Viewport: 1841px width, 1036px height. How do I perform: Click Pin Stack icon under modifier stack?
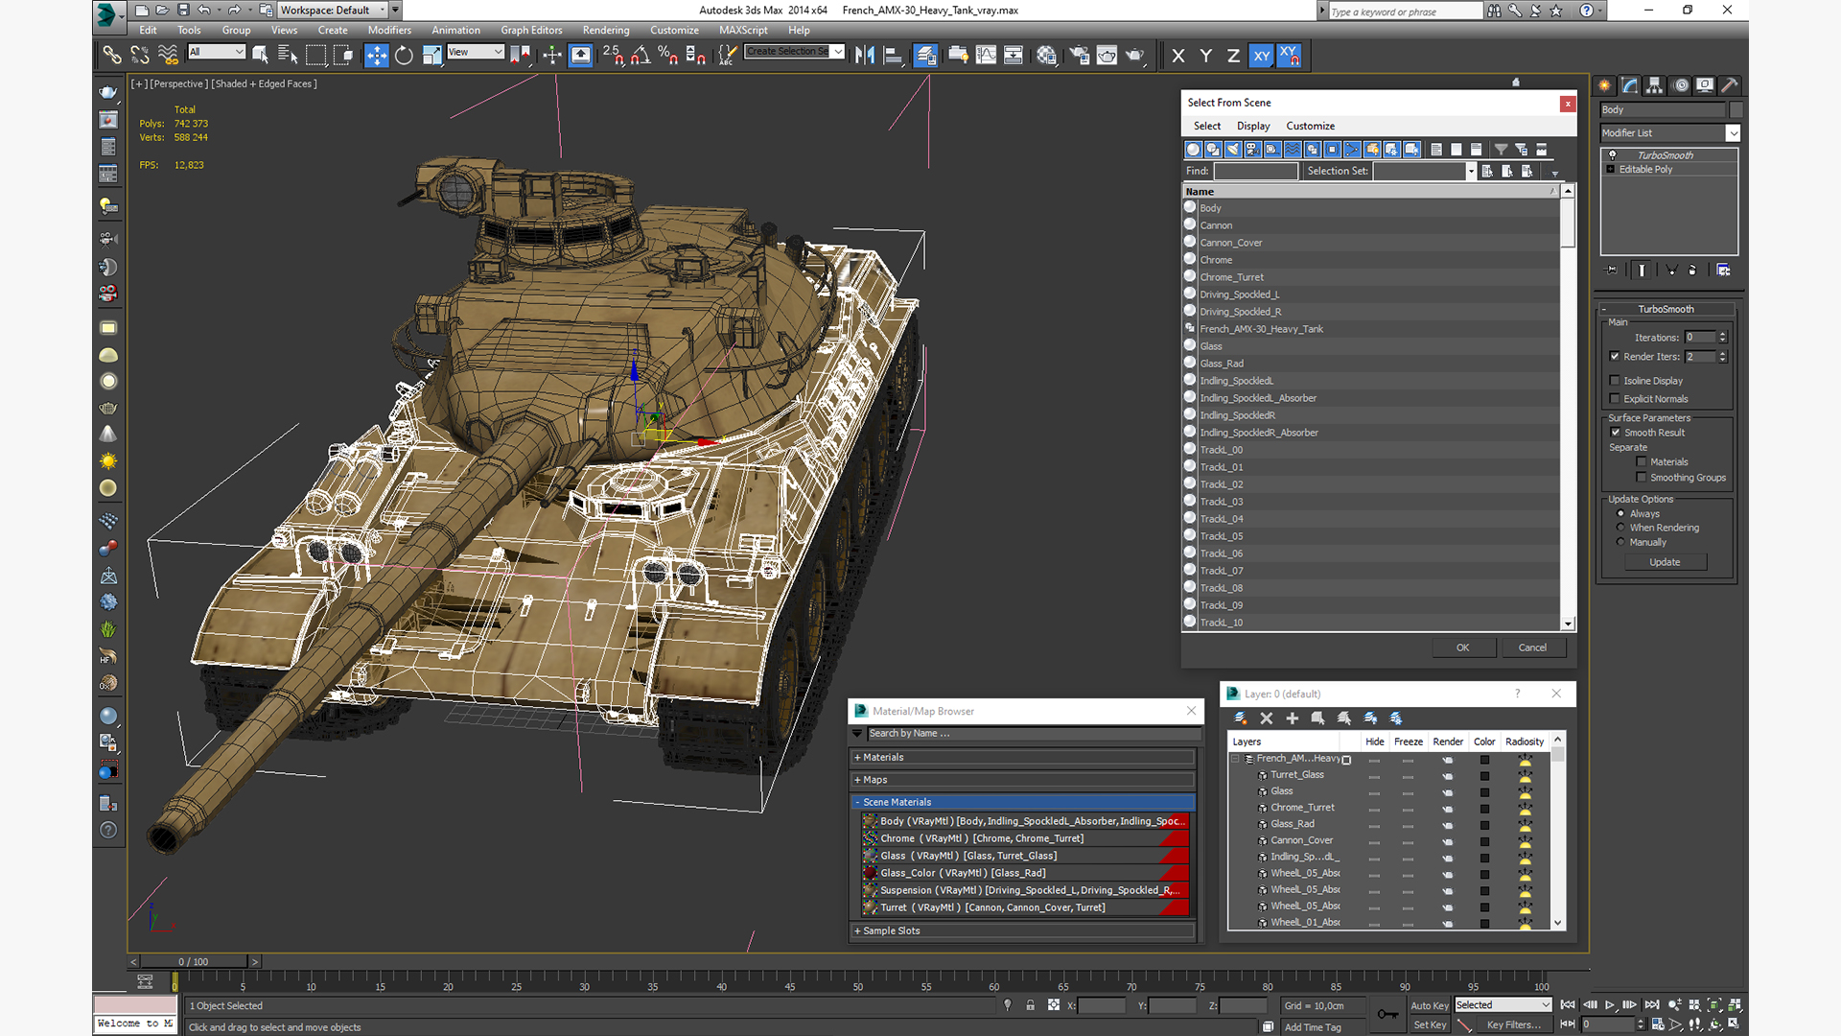pyautogui.click(x=1612, y=271)
